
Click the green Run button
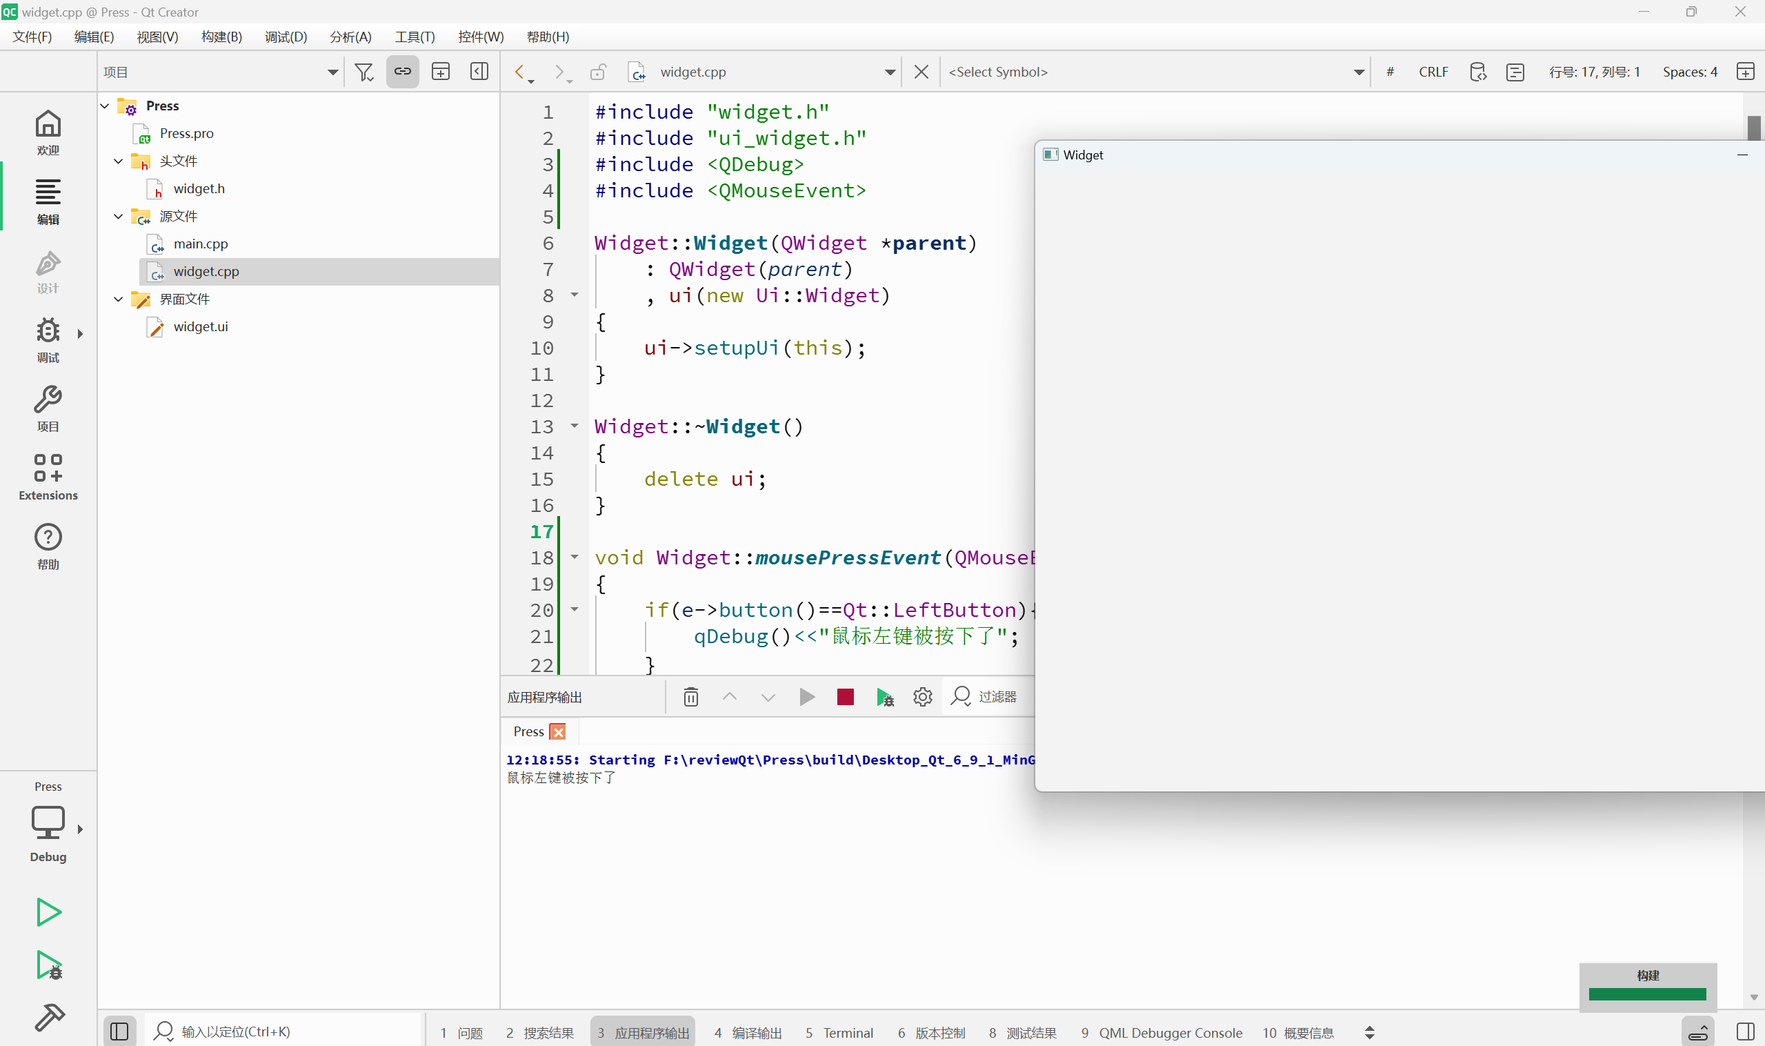click(48, 912)
